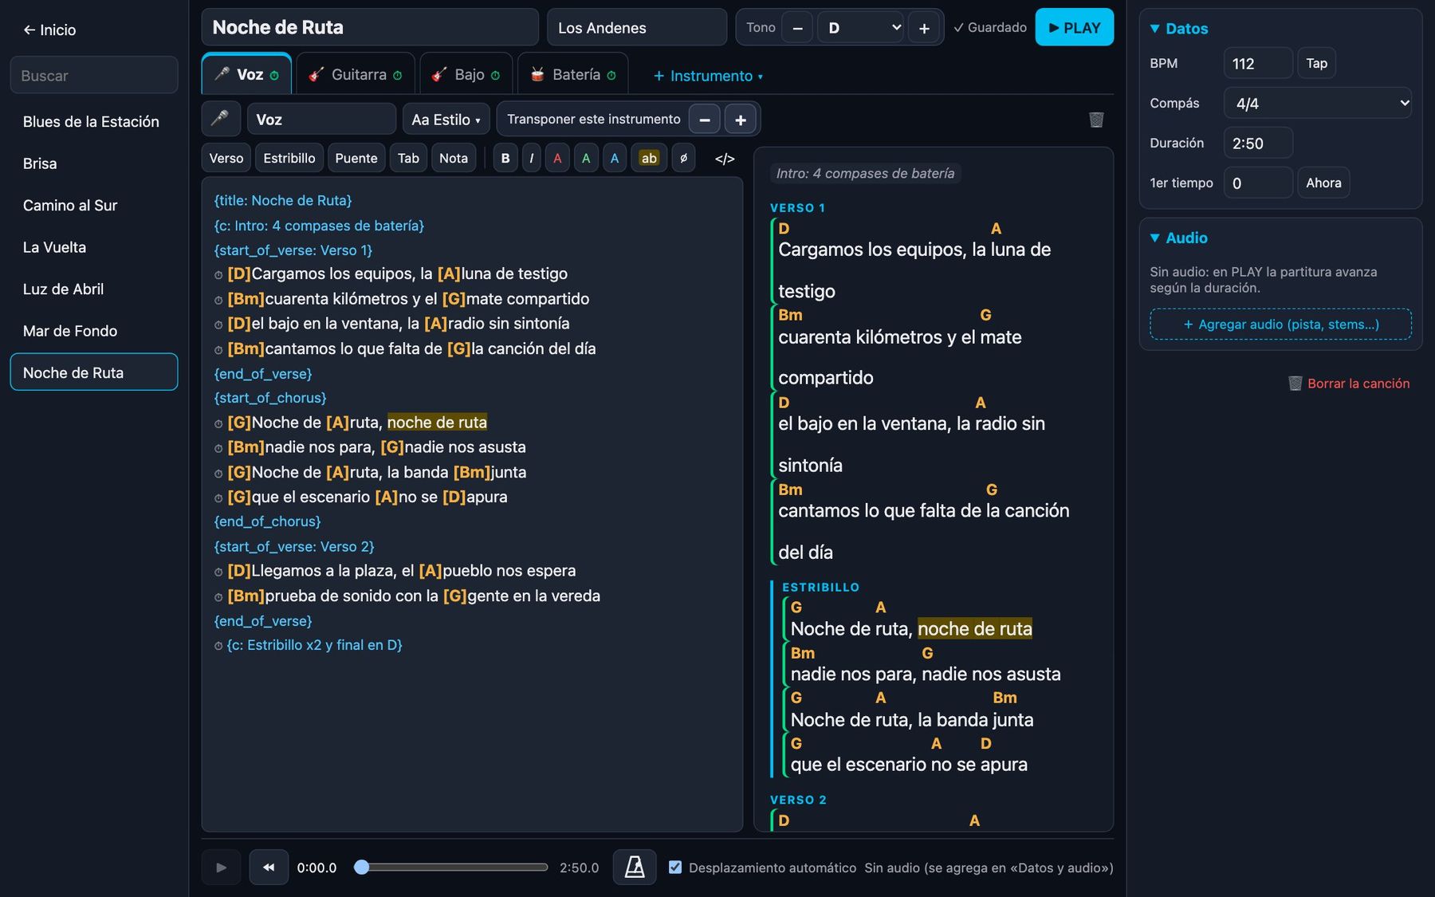Apply italic formatting with I button
The image size is (1435, 897).
[531, 158]
